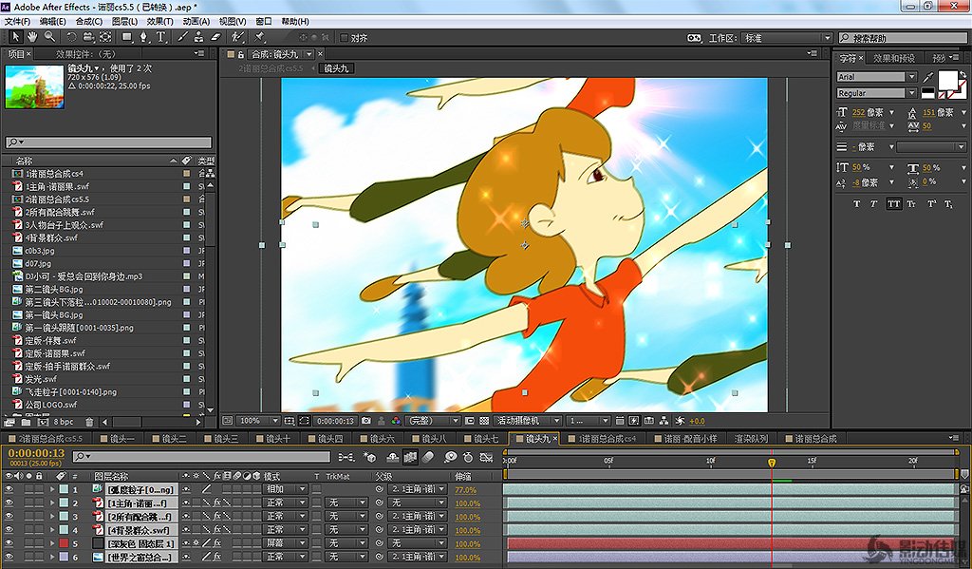Select the Puppet Pin tool
The width and height of the screenshot is (972, 569).
click(260, 37)
